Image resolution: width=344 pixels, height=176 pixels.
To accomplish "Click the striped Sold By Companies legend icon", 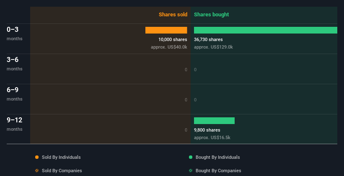I will (x=37, y=171).
